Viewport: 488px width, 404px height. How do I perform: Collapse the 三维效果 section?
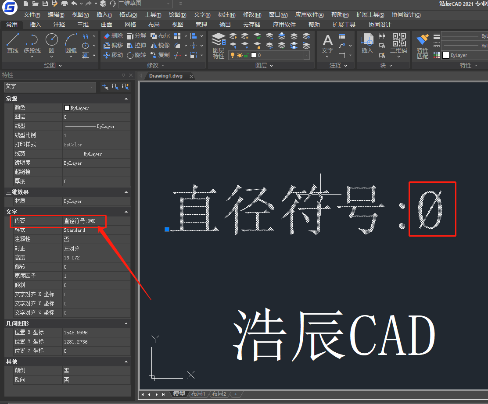tap(126, 192)
